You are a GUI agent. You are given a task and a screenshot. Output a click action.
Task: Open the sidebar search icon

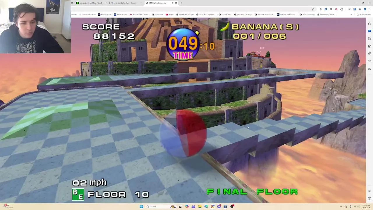click(370, 23)
